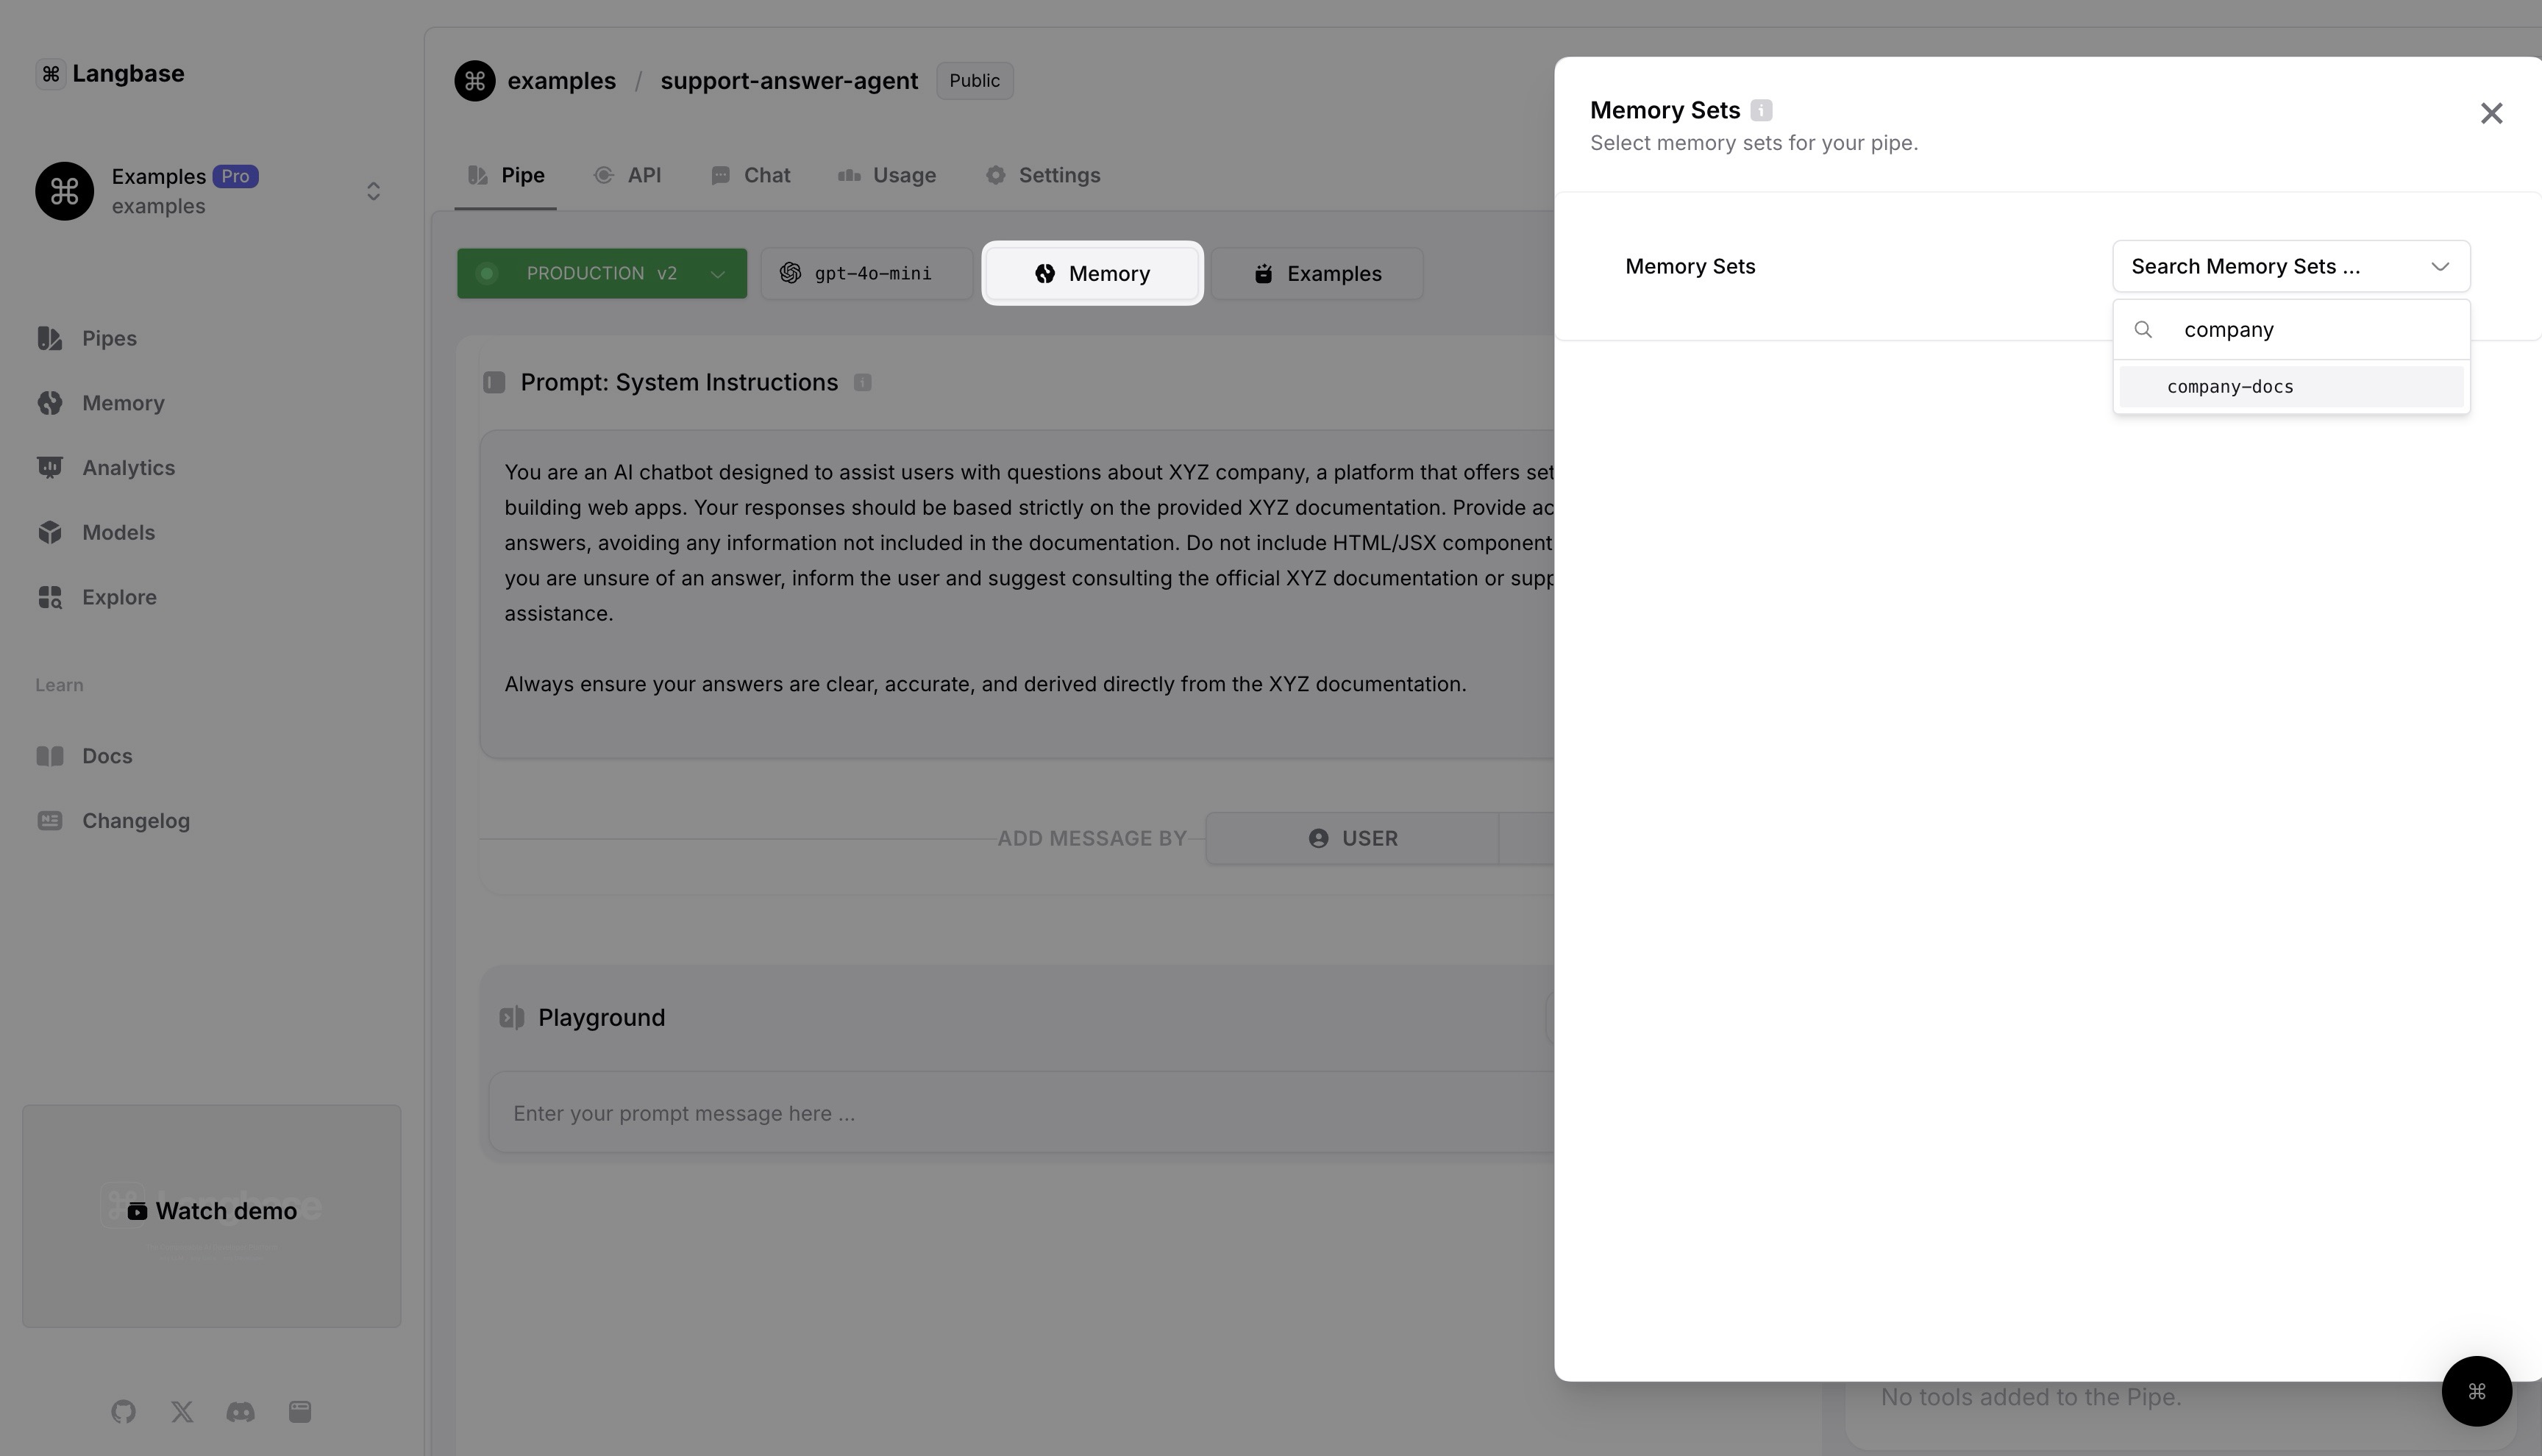Expand the Examples Pro account switcher

click(x=373, y=191)
